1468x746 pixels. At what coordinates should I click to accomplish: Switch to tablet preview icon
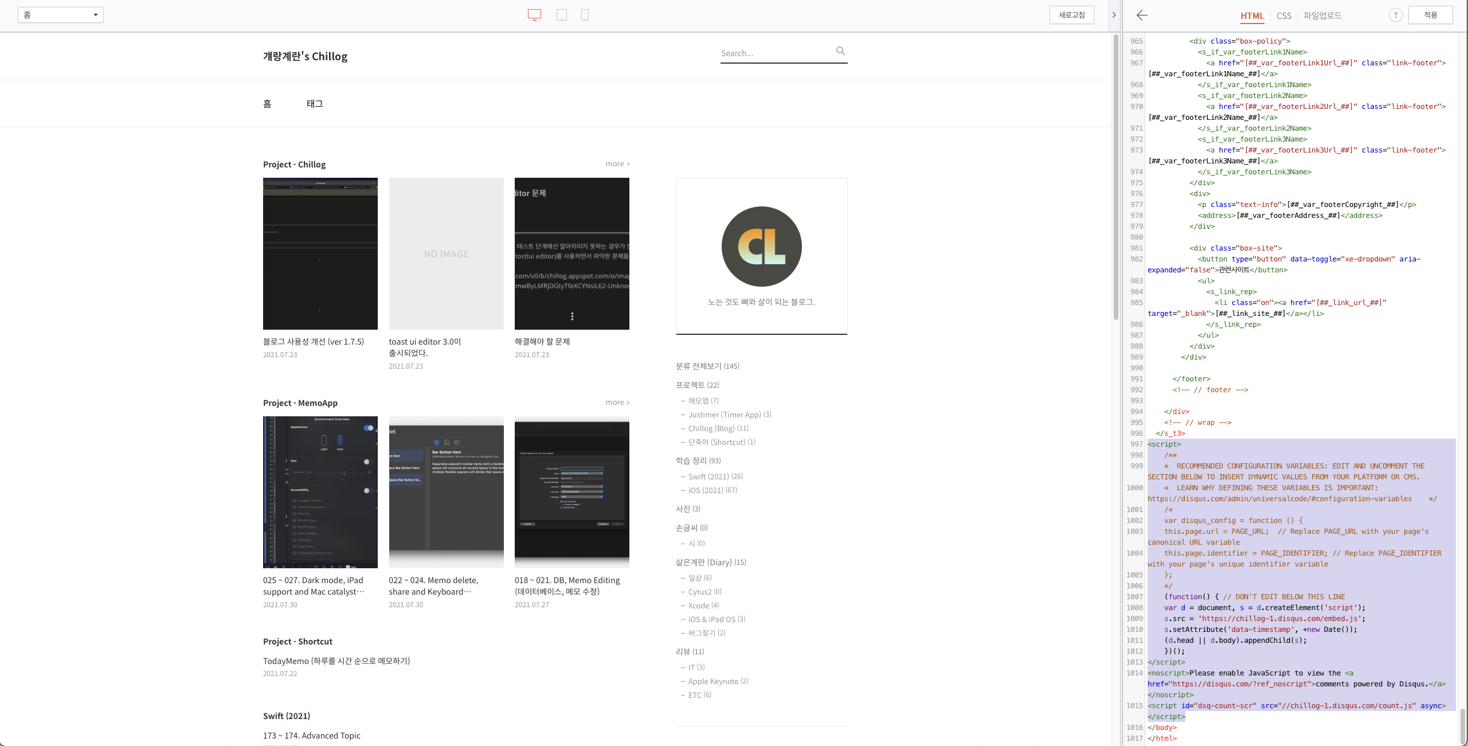[562, 15]
